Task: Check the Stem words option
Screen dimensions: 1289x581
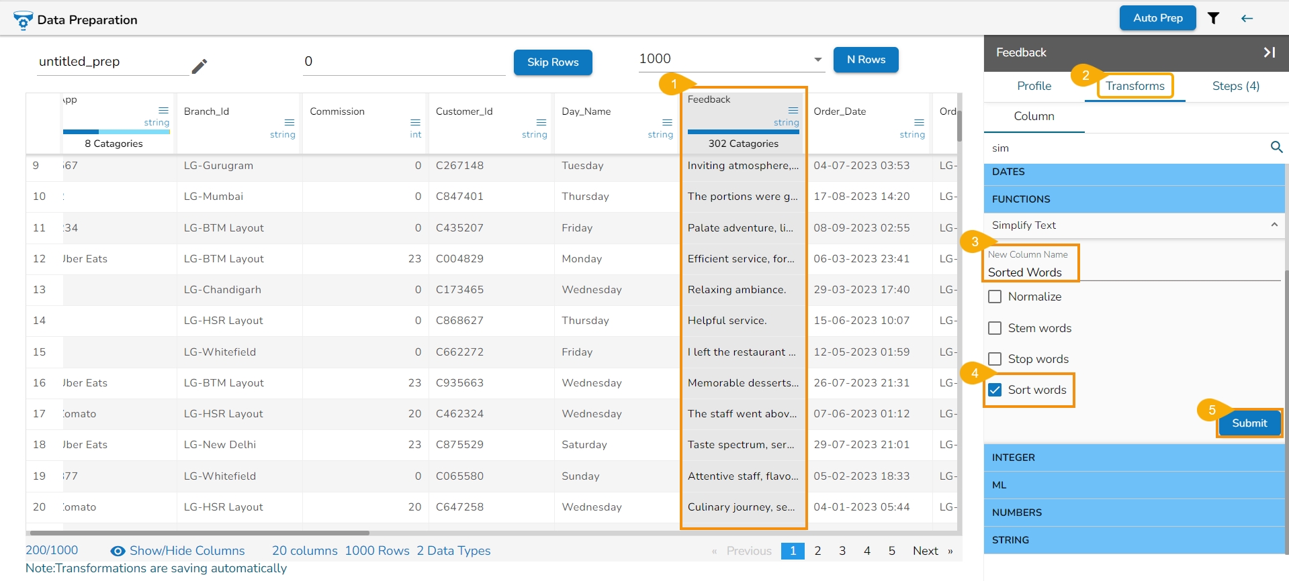Action: click(995, 328)
